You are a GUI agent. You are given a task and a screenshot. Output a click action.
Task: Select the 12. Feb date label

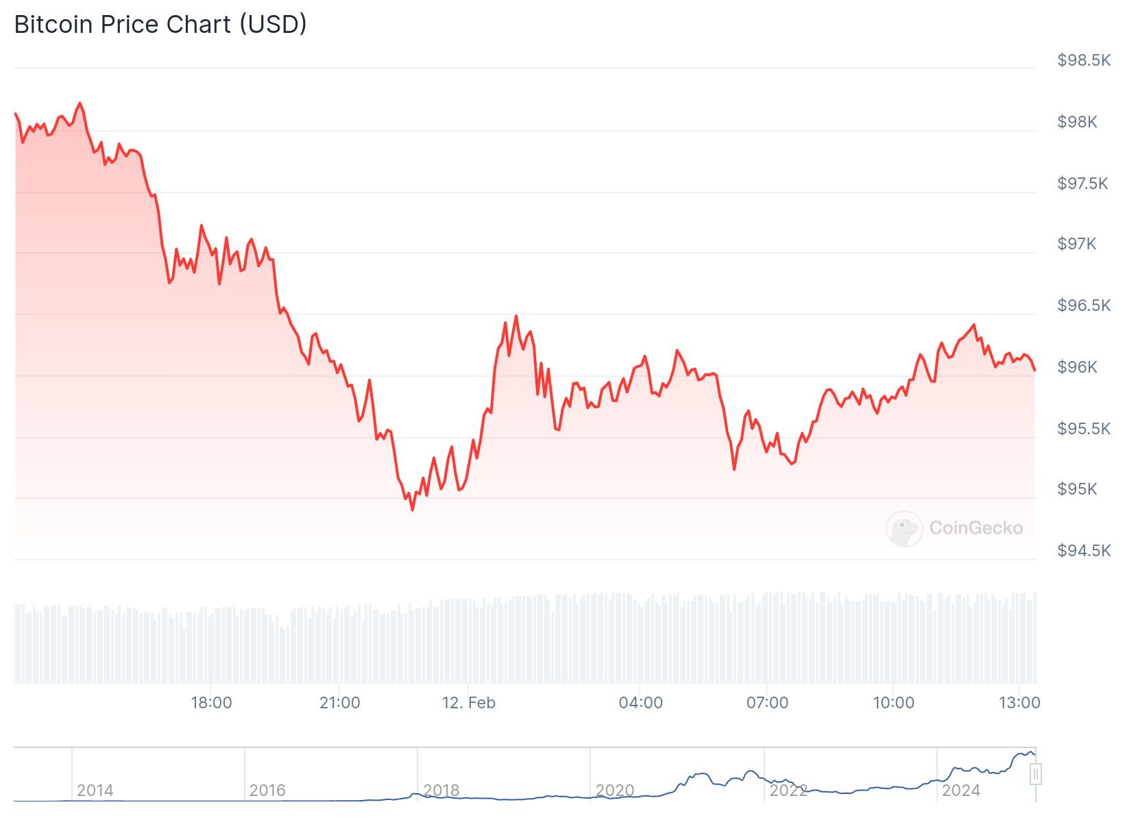(x=468, y=703)
